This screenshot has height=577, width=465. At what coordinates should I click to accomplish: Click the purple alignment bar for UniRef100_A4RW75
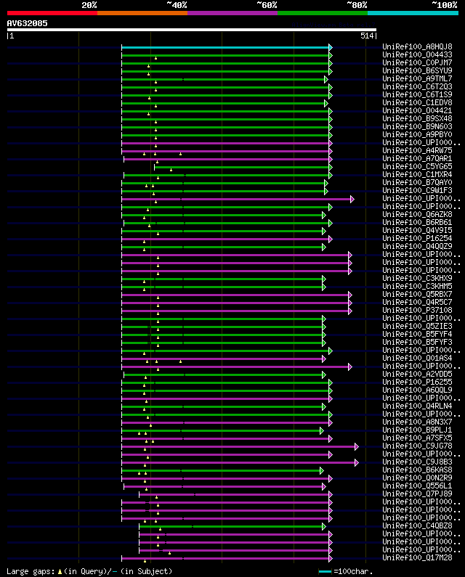tap(225, 151)
